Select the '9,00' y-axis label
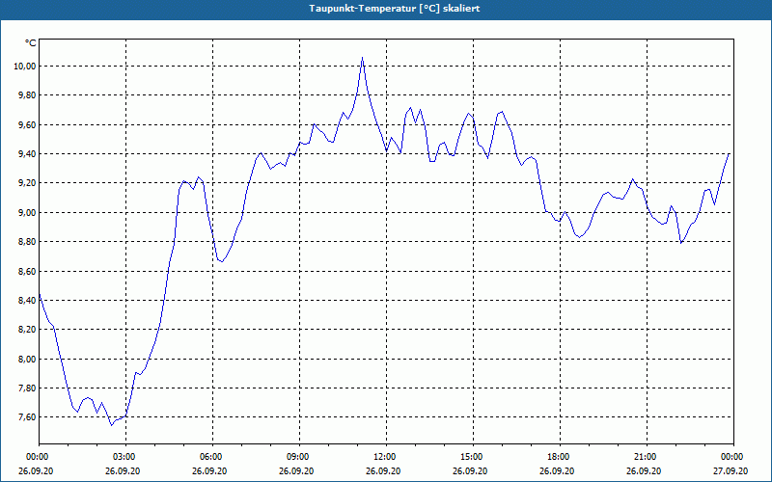Screen dimensions: 772x482 pyautogui.click(x=27, y=212)
